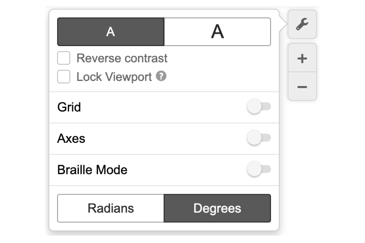Check the Reverse contrast checkbox
Image resolution: width=365 pixels, height=243 pixels.
pos(64,58)
